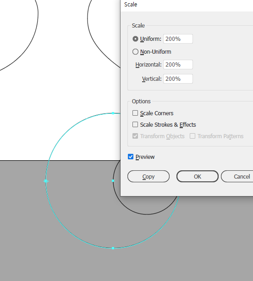Click the Uniform percentage input field
Viewport: 253px width, 281px height.
(178, 39)
